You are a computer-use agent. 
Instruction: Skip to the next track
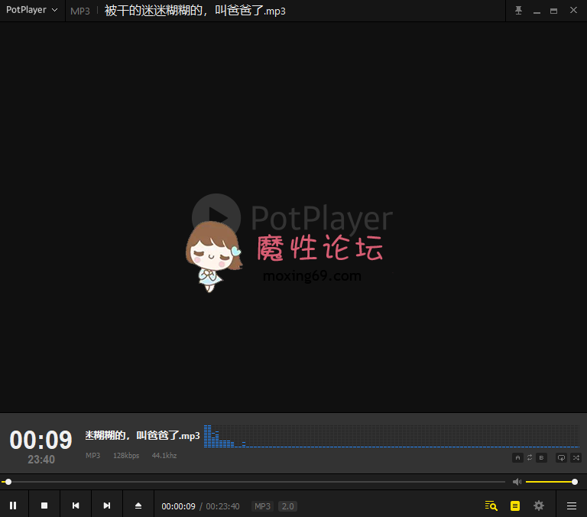tap(107, 506)
